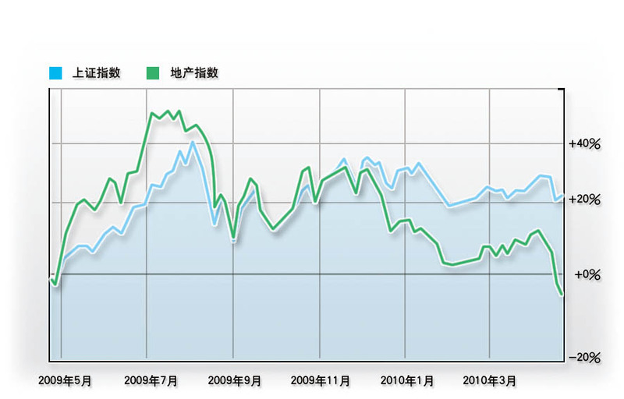This screenshot has width=624, height=399.
Task: Click the +0% y-axis label
Action: pos(587,275)
